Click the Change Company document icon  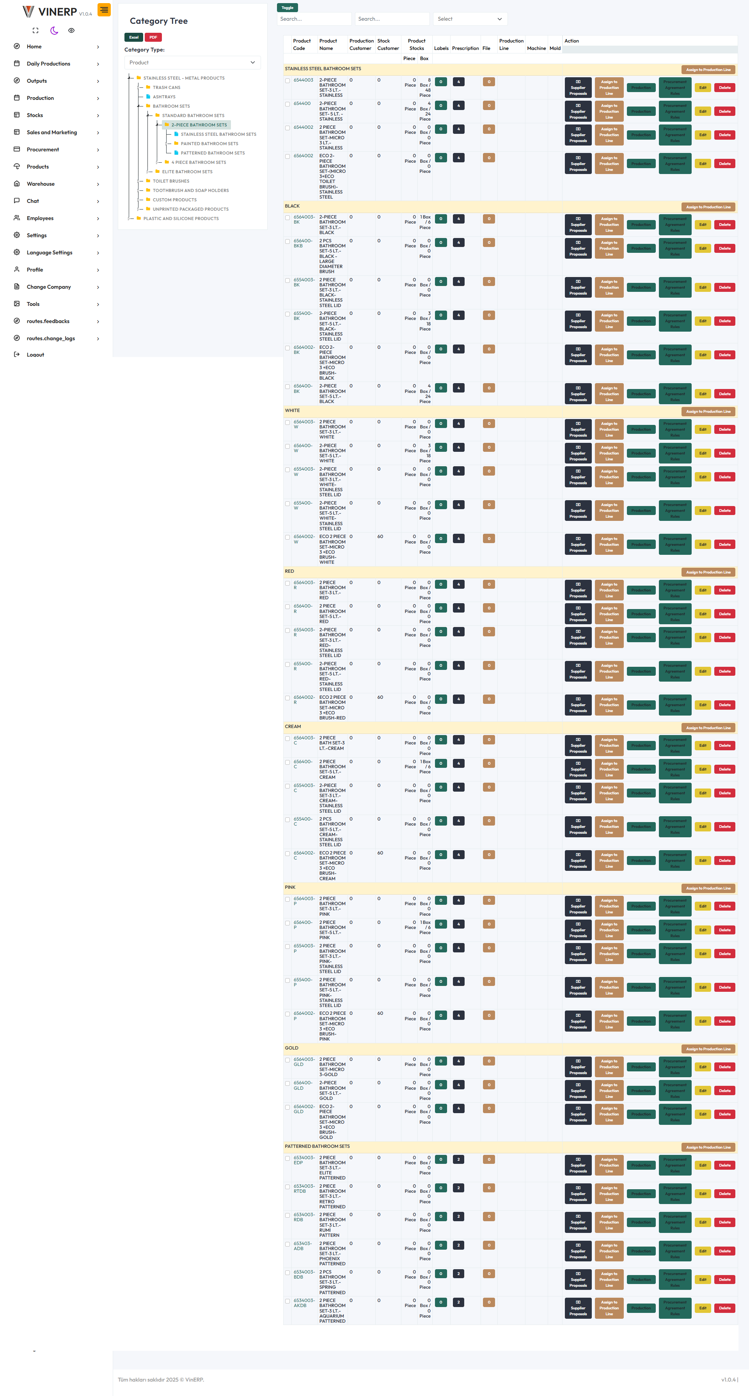(x=17, y=287)
